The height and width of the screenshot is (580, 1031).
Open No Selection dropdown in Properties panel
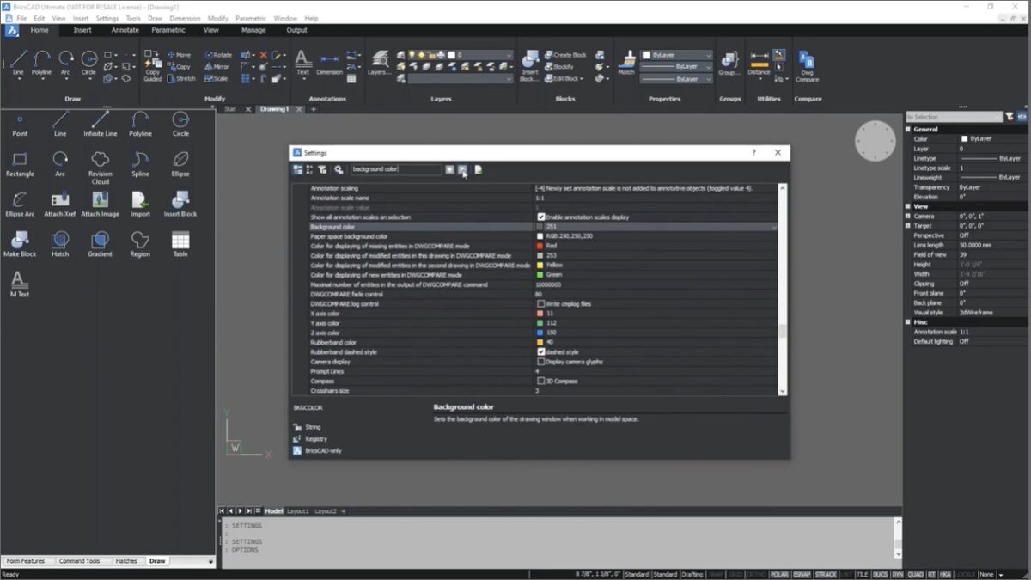(953, 117)
